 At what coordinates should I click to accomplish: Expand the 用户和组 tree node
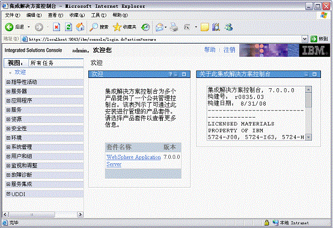tap(8, 157)
